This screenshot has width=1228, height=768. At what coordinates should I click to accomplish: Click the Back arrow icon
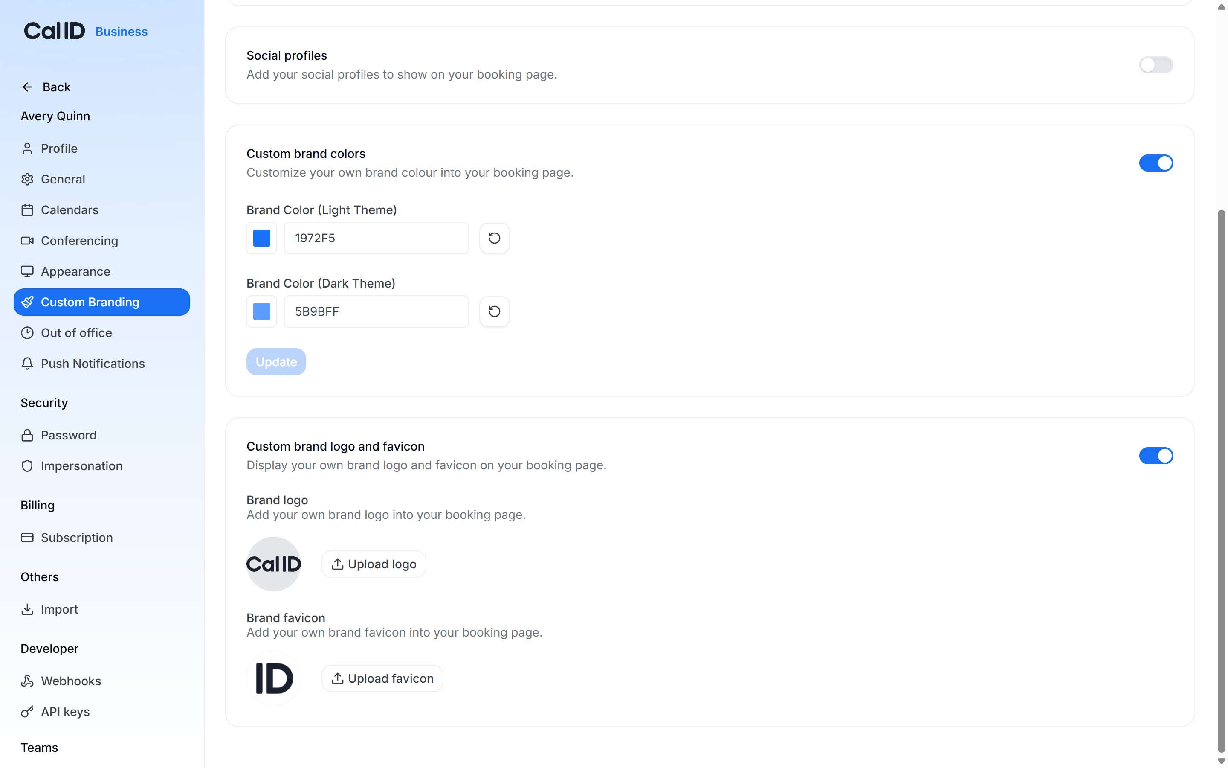click(27, 87)
